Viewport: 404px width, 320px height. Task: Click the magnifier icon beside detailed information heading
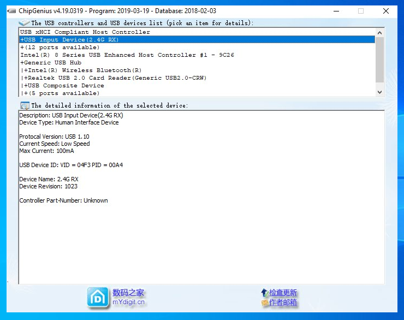click(x=25, y=105)
